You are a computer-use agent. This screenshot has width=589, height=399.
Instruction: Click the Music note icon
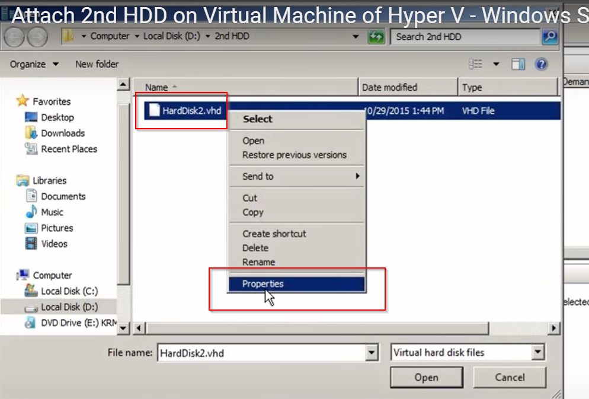[31, 212]
